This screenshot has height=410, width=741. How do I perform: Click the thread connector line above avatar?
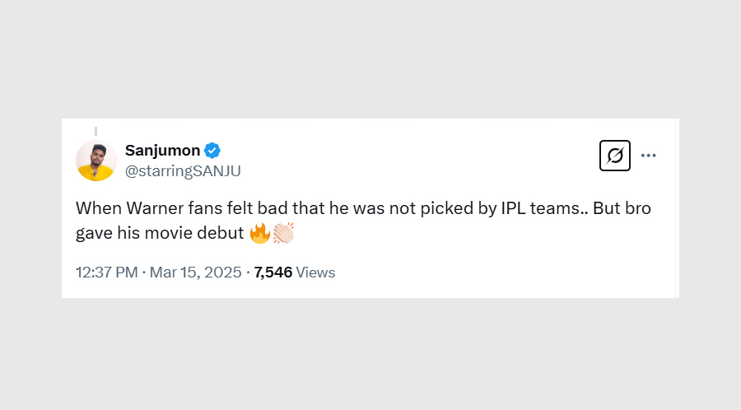(x=96, y=131)
